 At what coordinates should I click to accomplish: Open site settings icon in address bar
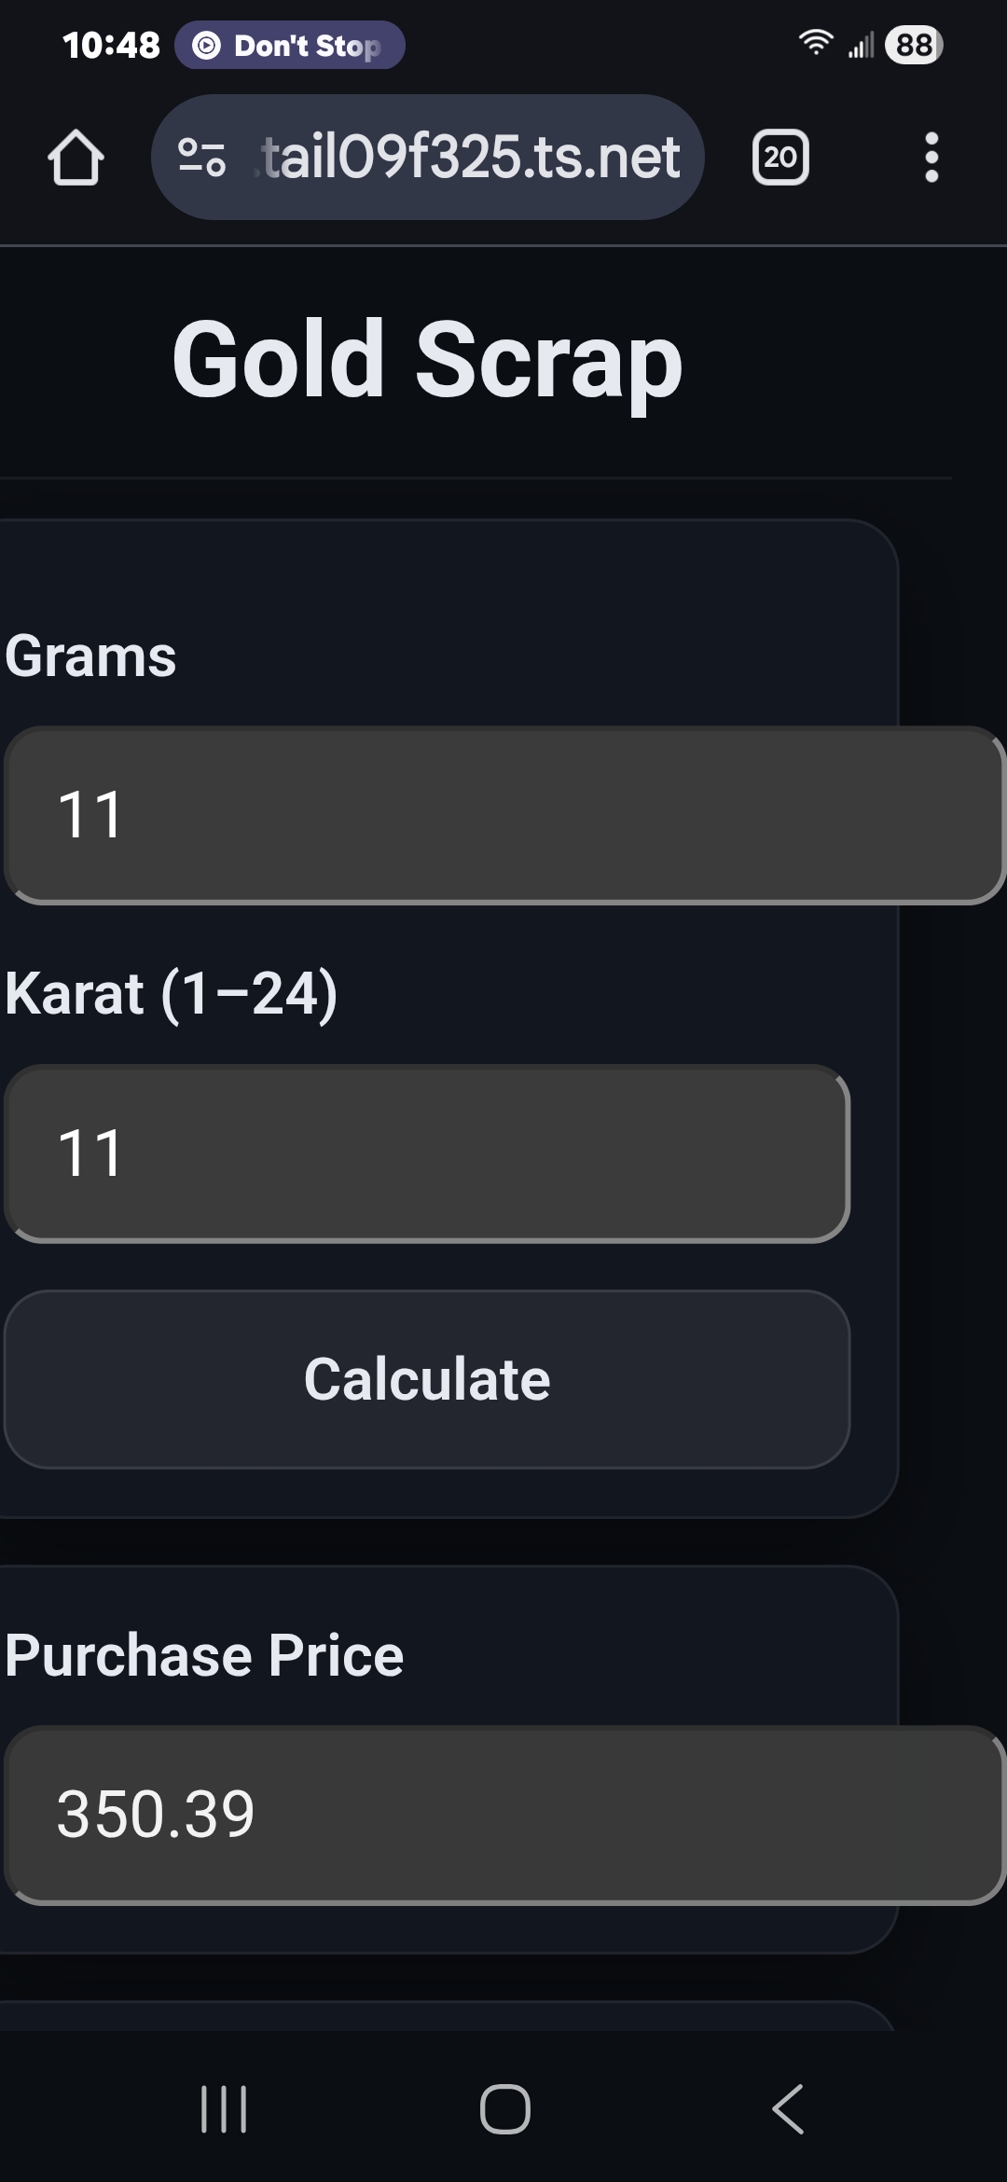tap(201, 158)
